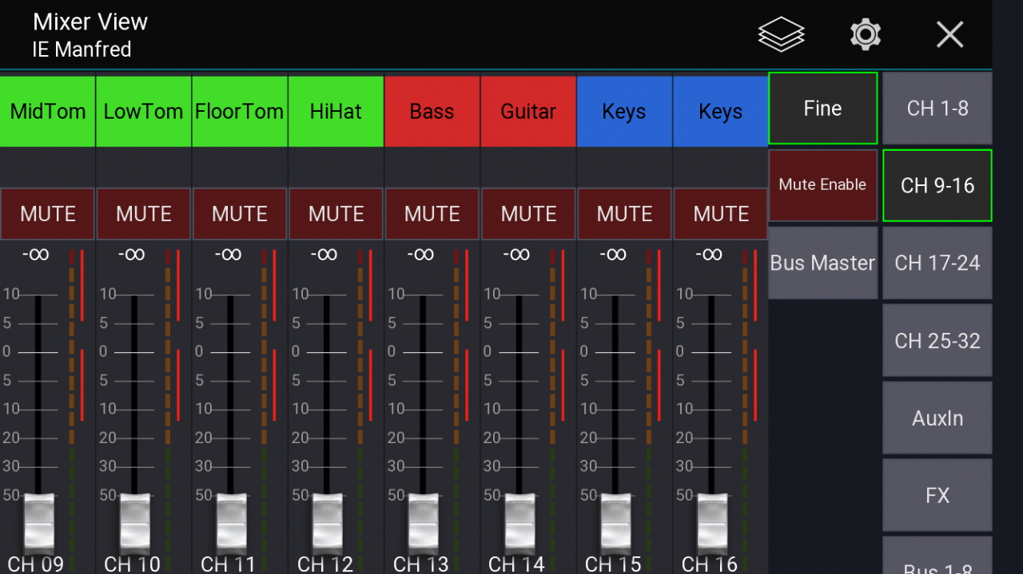The height and width of the screenshot is (574, 1023).
Task: Open settings with the gear icon
Action: (x=865, y=34)
